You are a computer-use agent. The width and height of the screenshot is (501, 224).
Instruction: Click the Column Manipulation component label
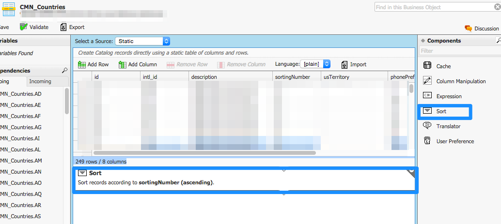[x=461, y=81]
